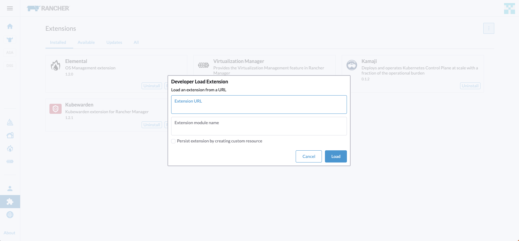Click the Rancher logo

pyautogui.click(x=48, y=8)
